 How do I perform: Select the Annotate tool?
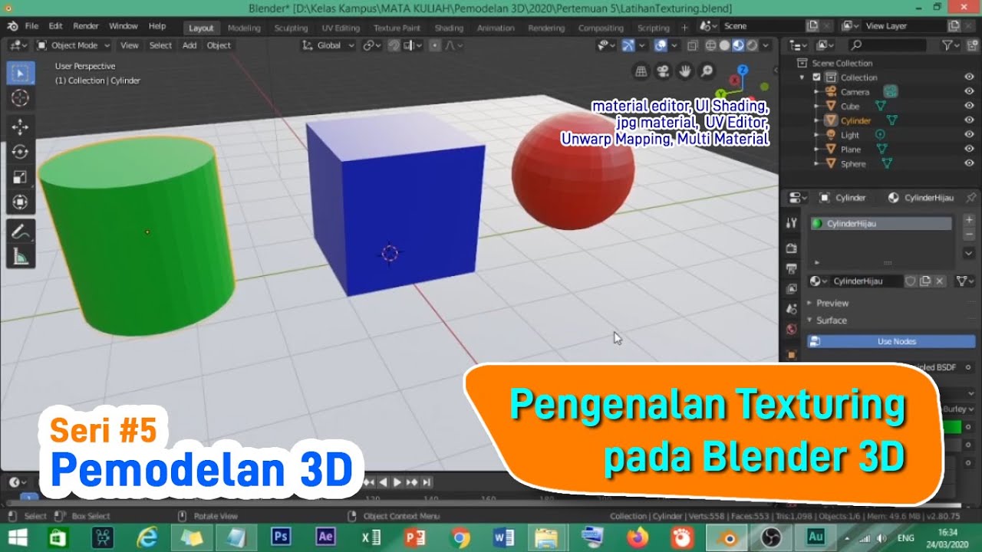20,231
